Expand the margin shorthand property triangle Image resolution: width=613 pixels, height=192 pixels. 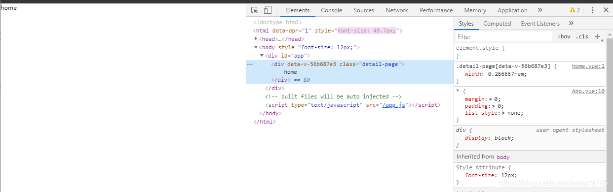tap(491, 99)
